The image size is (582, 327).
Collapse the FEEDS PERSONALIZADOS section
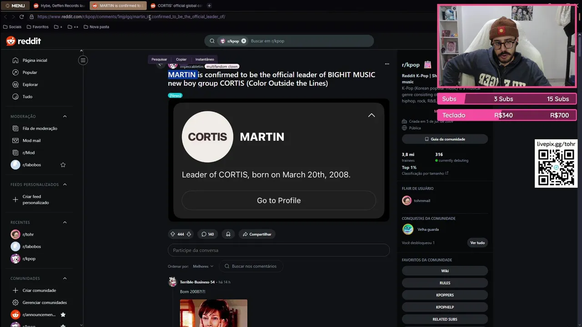point(65,184)
